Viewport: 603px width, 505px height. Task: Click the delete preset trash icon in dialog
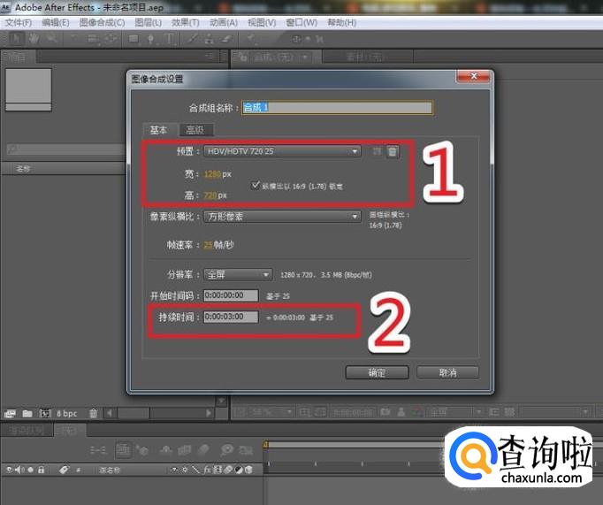[x=393, y=151]
